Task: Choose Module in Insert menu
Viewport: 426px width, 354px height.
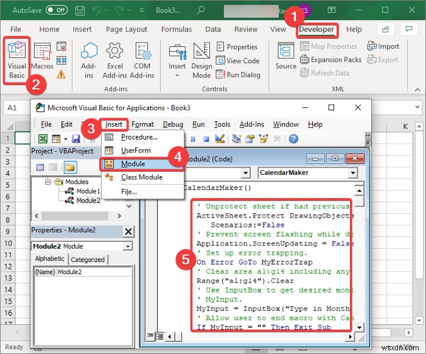Action: point(142,164)
